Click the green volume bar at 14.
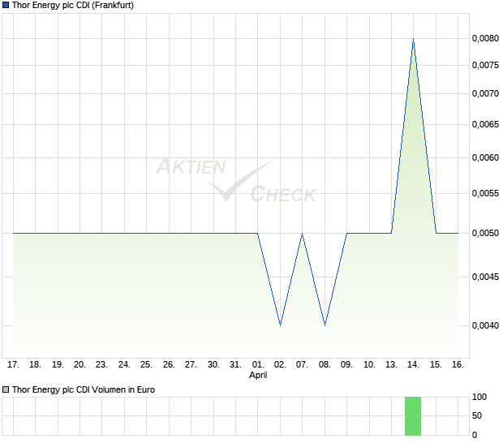The height and width of the screenshot is (443, 503). [413, 416]
